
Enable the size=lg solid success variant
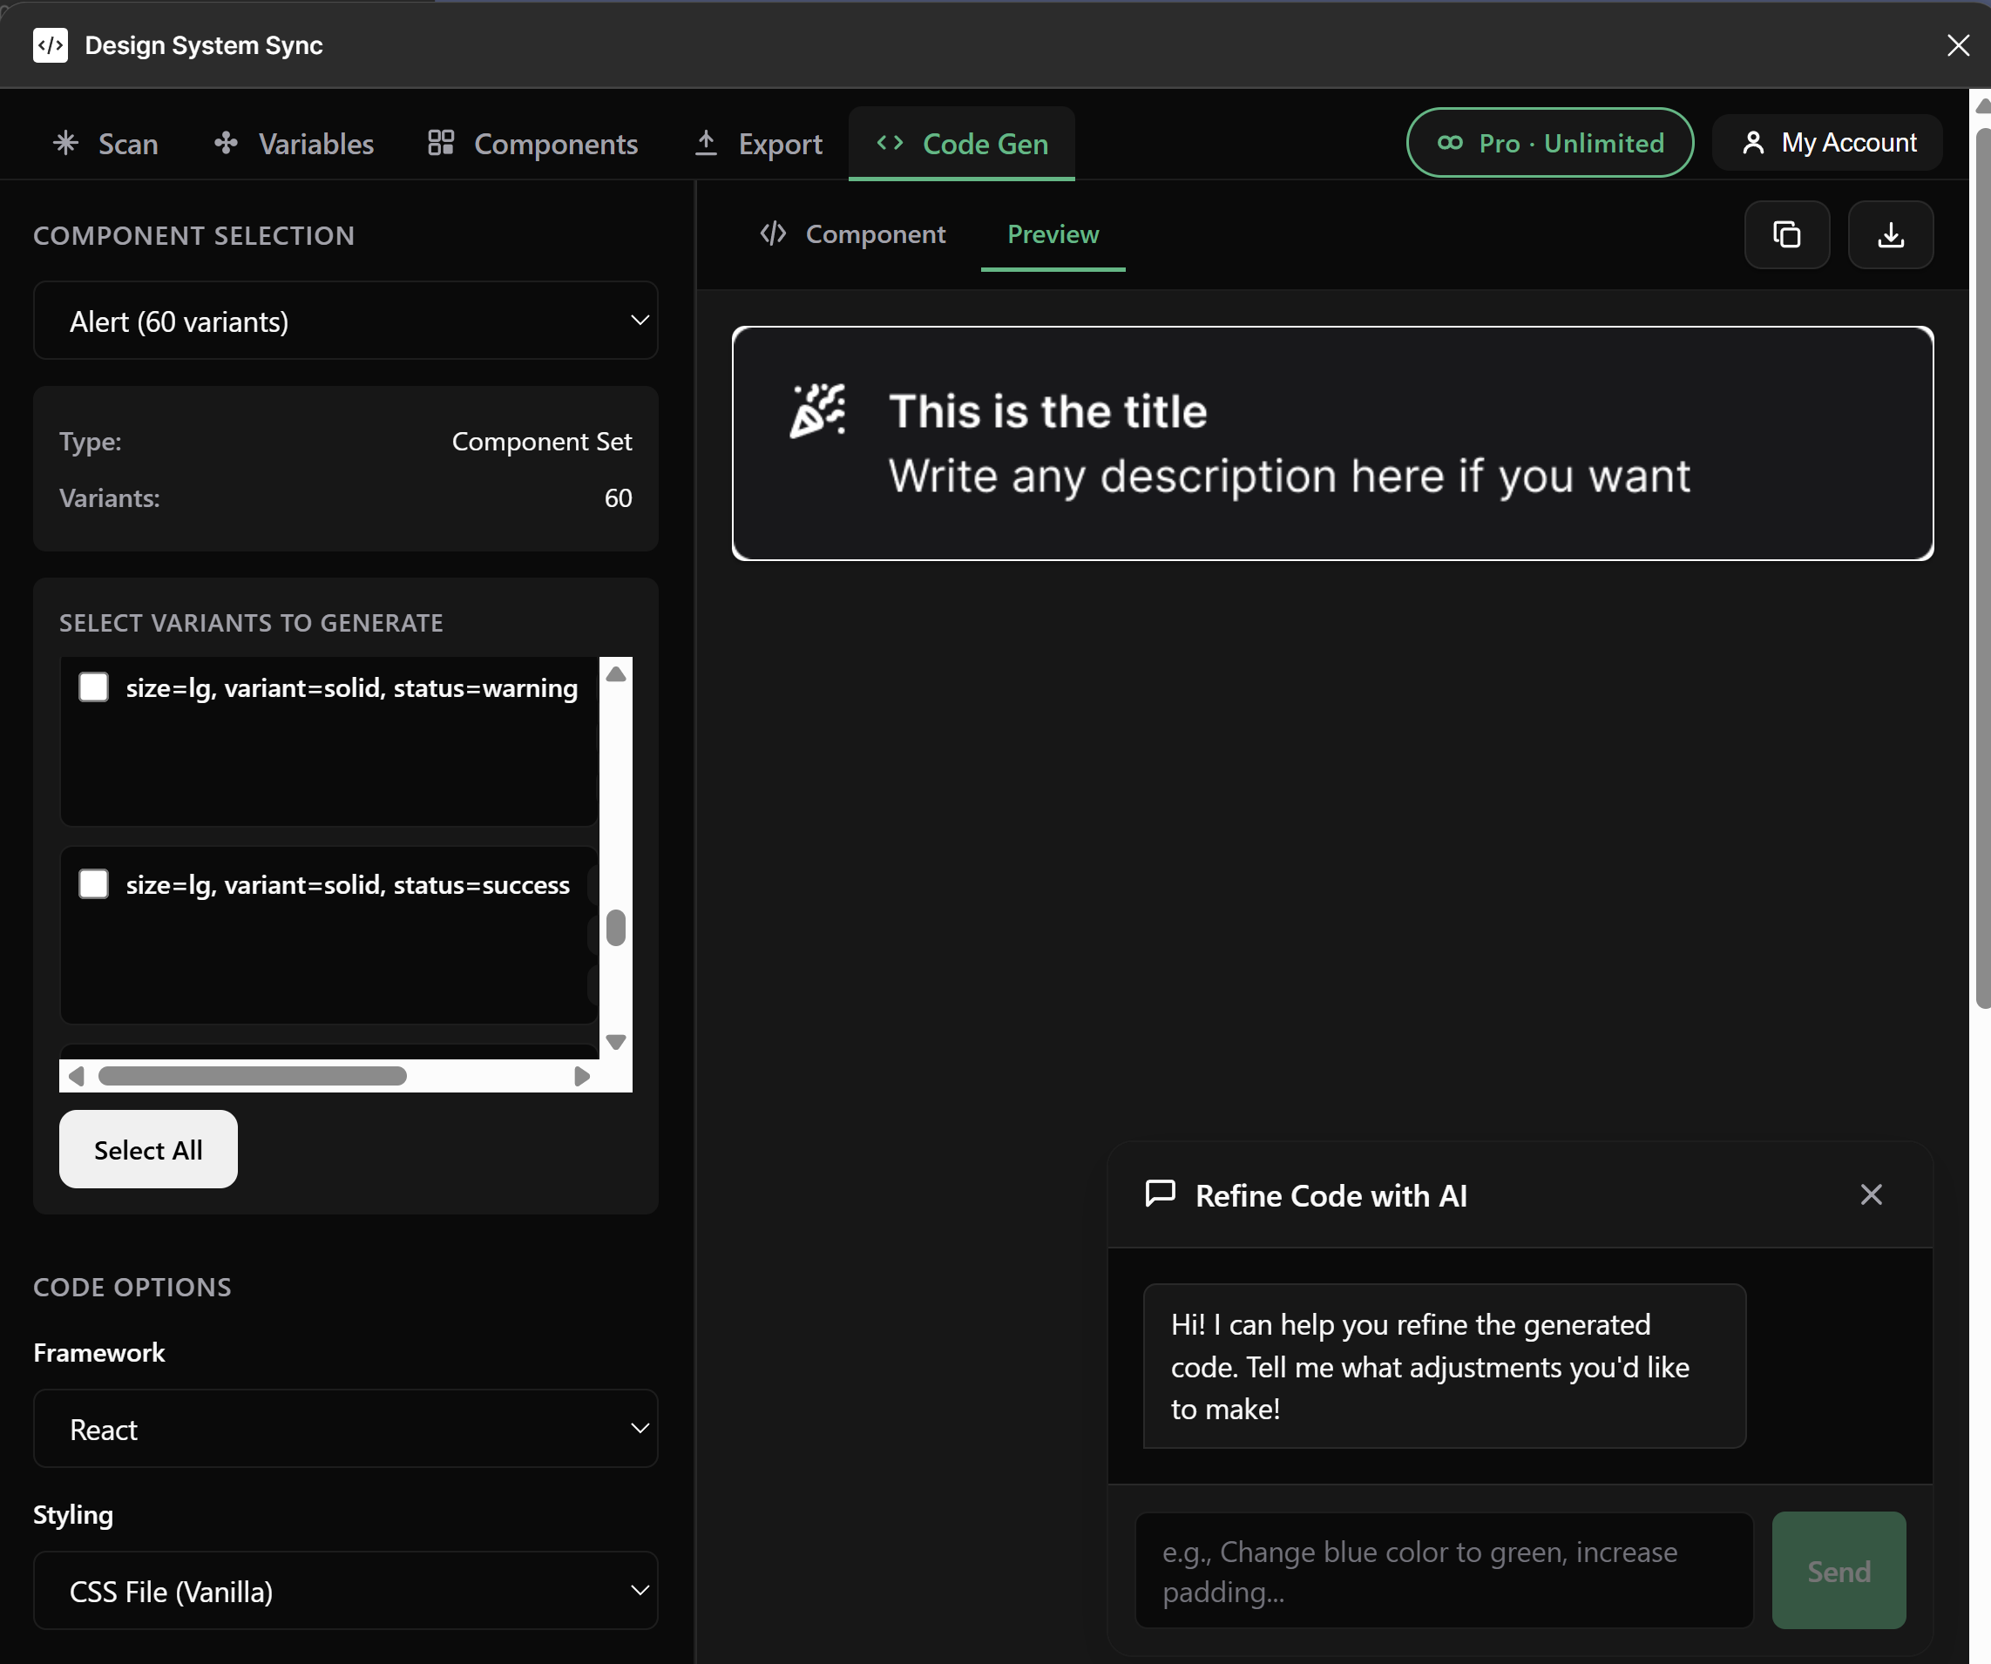pyautogui.click(x=94, y=883)
